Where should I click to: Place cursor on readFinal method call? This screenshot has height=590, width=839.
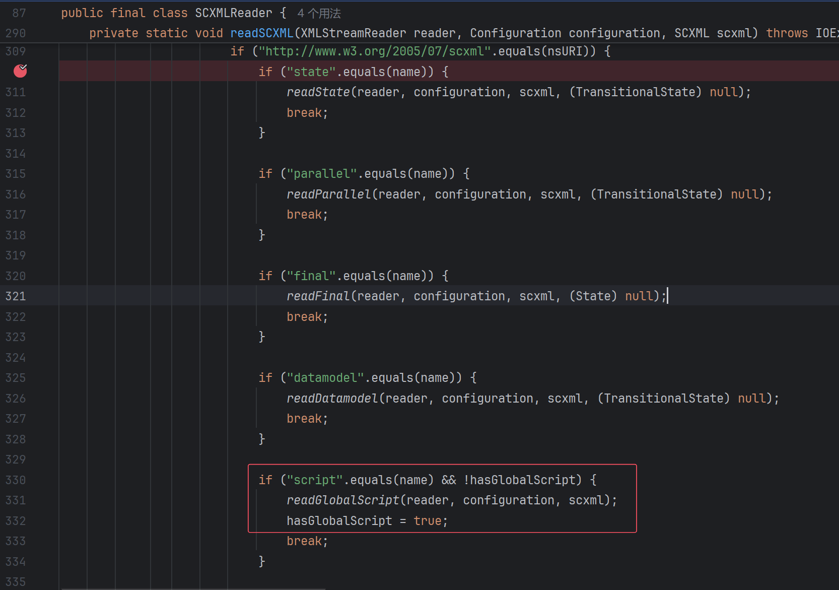tap(318, 296)
